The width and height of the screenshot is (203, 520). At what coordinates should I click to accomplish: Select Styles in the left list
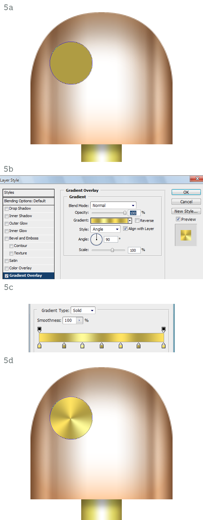pos(28,192)
